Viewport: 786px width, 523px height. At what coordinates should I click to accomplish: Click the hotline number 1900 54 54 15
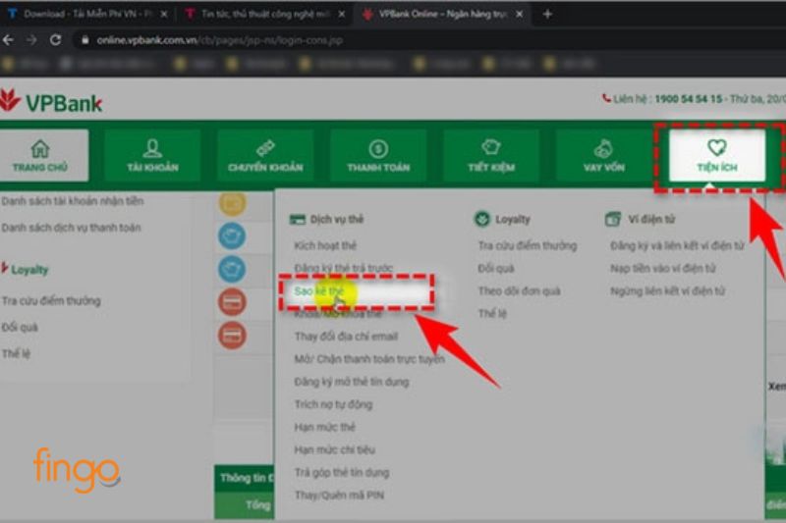click(689, 98)
